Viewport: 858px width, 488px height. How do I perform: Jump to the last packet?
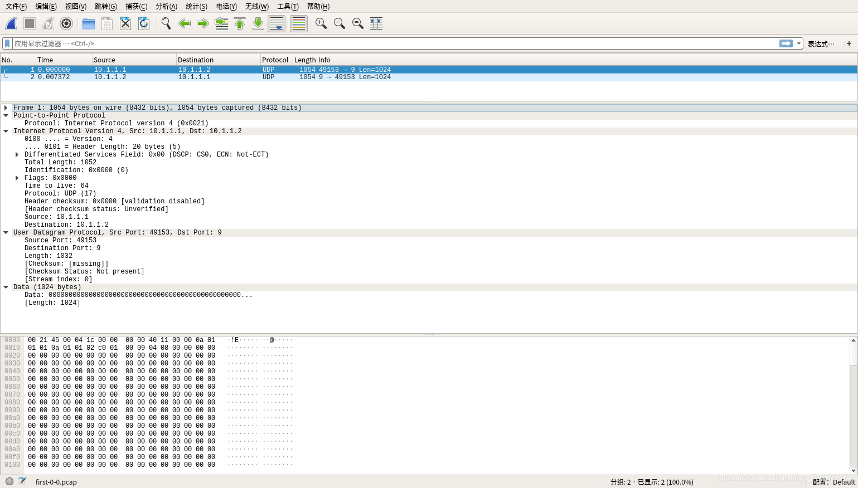point(258,23)
